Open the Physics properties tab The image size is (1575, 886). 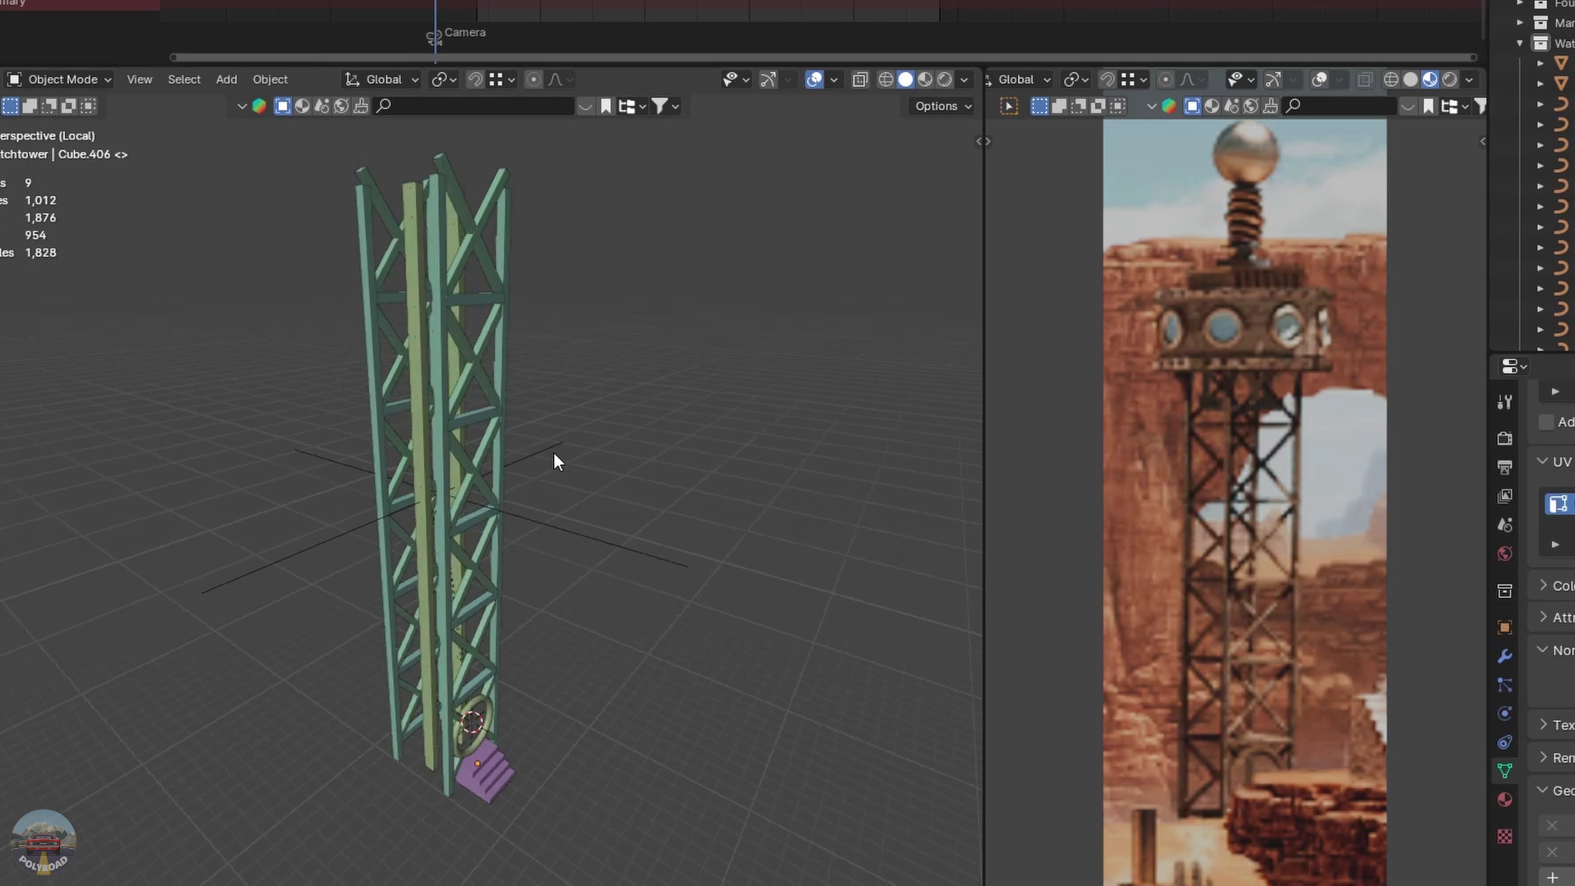[x=1504, y=714]
